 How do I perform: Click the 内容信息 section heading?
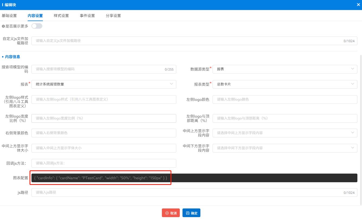click(x=12, y=57)
